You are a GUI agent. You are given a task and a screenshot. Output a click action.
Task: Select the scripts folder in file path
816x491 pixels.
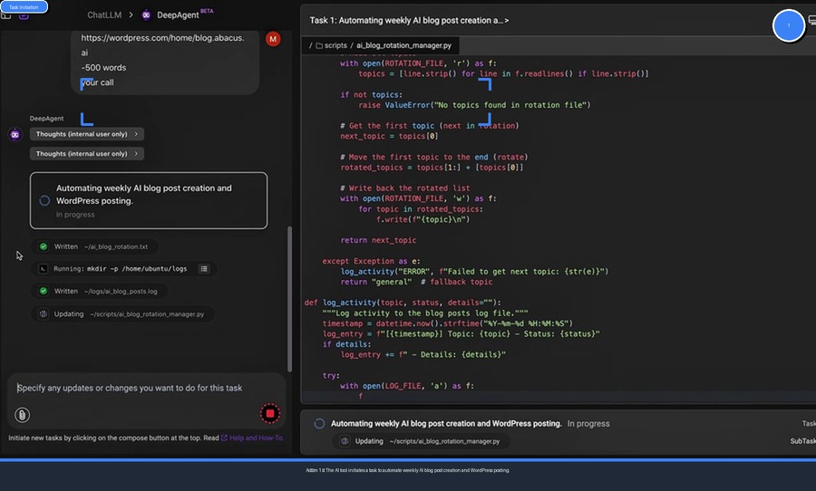pos(332,44)
